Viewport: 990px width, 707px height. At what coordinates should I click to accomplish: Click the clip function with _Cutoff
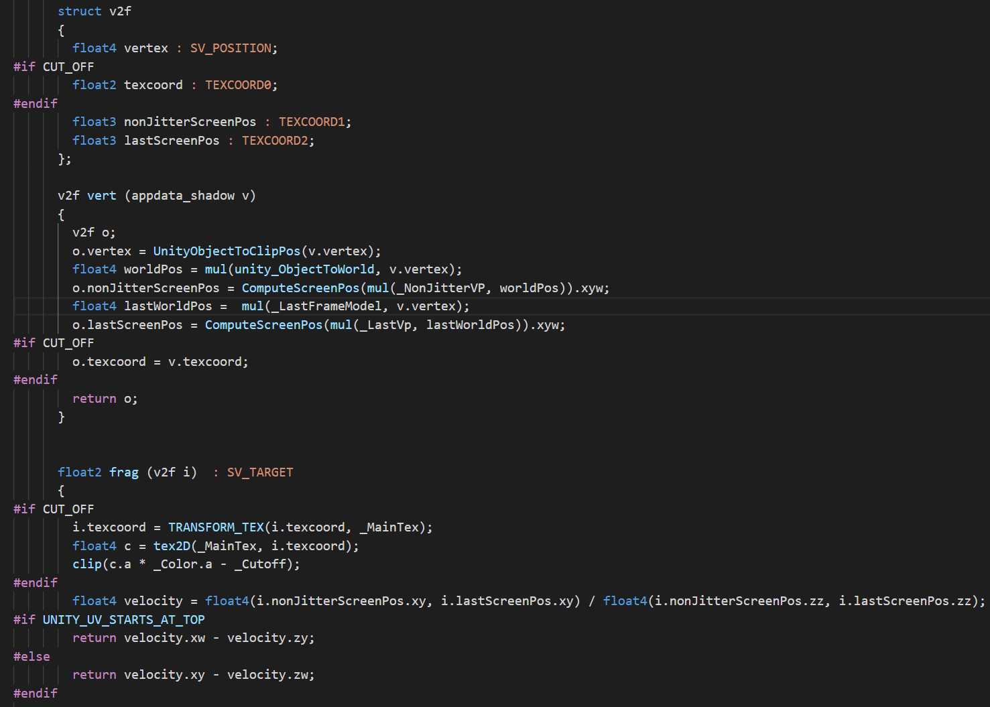pos(87,564)
